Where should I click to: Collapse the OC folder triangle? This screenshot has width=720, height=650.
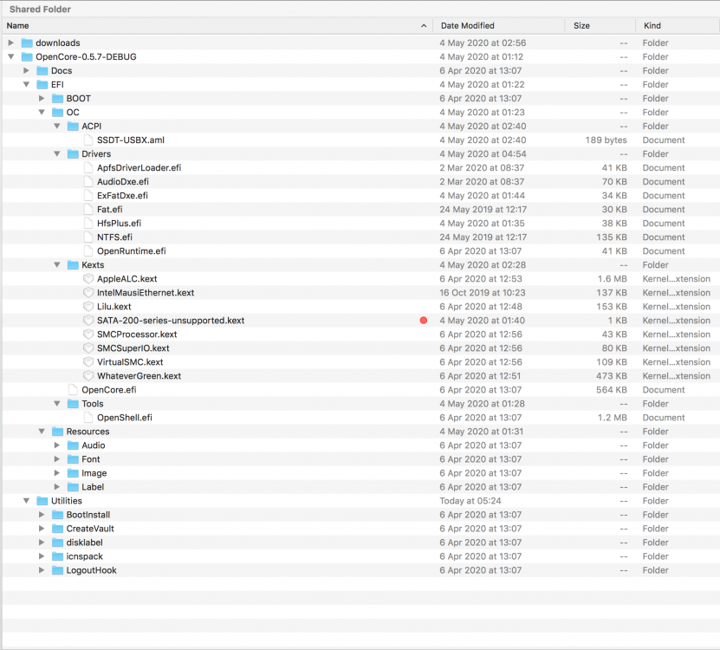point(42,112)
